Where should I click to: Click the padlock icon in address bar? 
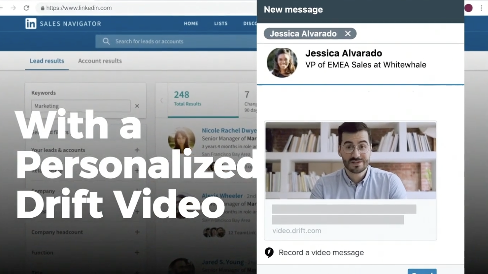pos(42,8)
